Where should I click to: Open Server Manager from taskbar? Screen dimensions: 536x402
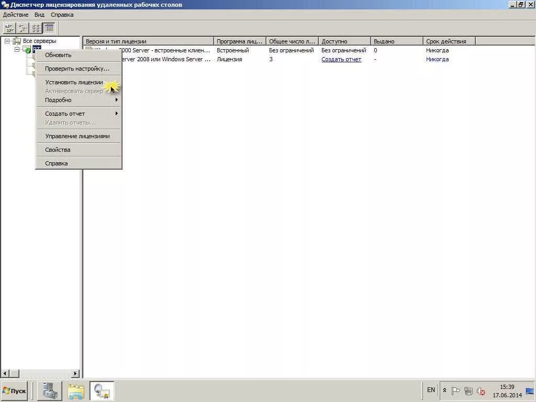(x=50, y=390)
